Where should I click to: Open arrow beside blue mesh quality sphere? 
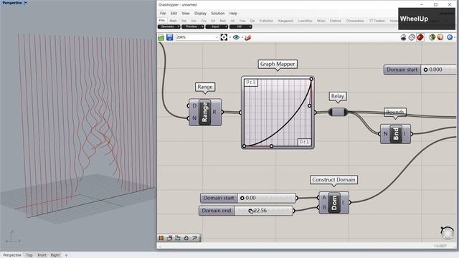455,37
